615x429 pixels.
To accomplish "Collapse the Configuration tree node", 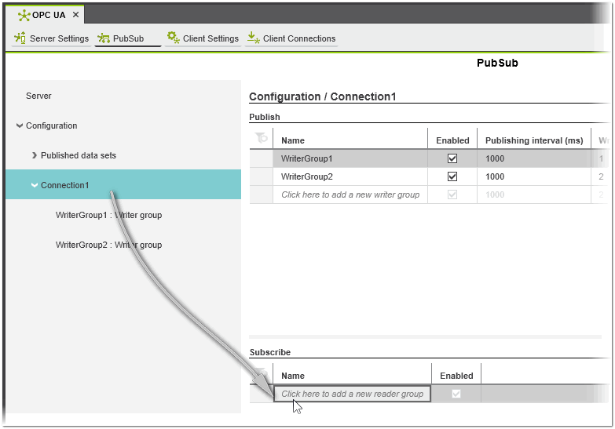I will pyautogui.click(x=19, y=125).
